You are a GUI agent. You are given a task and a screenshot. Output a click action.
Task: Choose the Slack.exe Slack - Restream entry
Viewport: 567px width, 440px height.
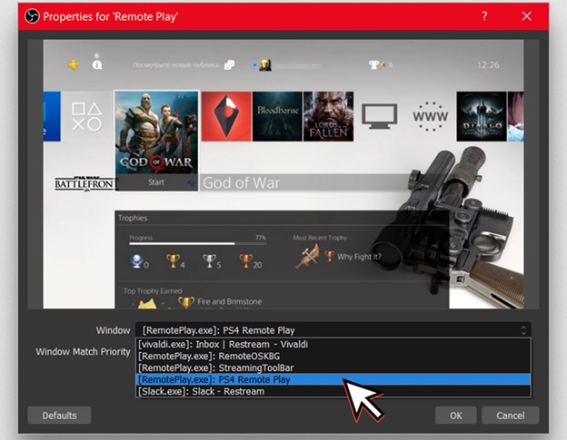pyautogui.click(x=333, y=391)
